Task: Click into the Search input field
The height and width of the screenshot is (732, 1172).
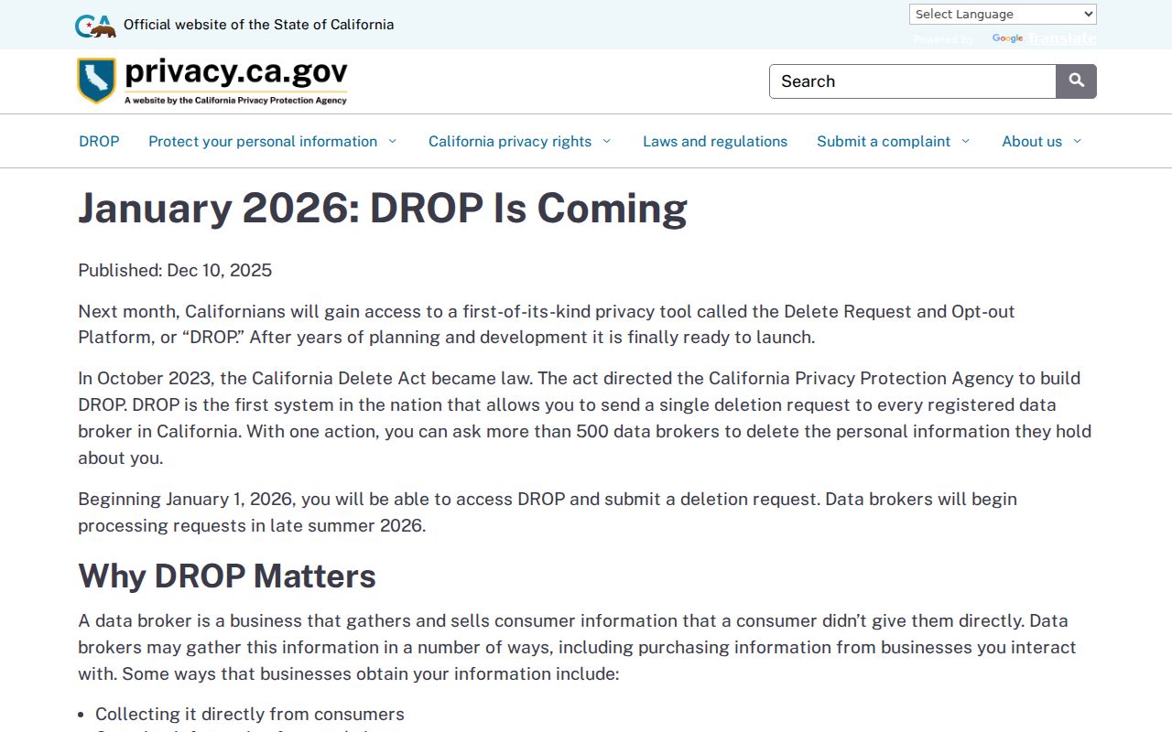Action: tap(913, 81)
